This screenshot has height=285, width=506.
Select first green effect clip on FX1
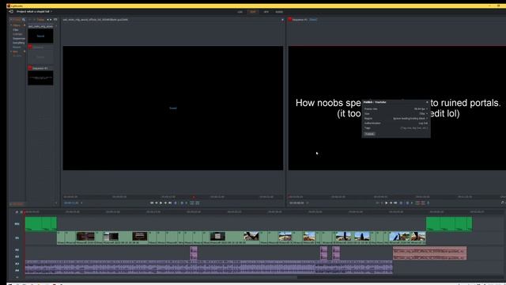33,223
